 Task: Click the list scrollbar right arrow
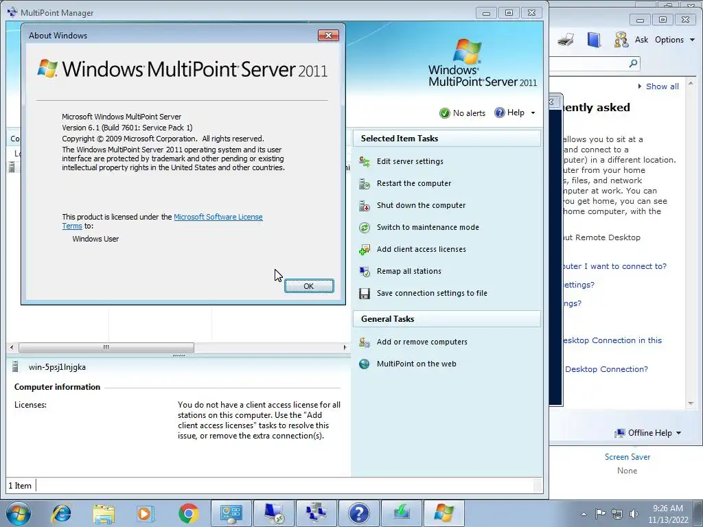[x=345, y=347]
